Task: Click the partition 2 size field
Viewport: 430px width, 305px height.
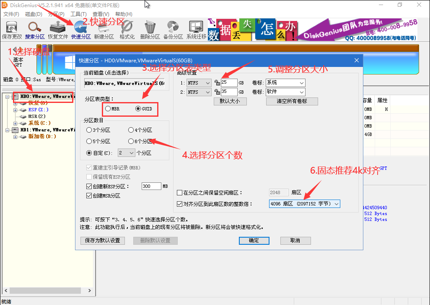Action: [229, 92]
